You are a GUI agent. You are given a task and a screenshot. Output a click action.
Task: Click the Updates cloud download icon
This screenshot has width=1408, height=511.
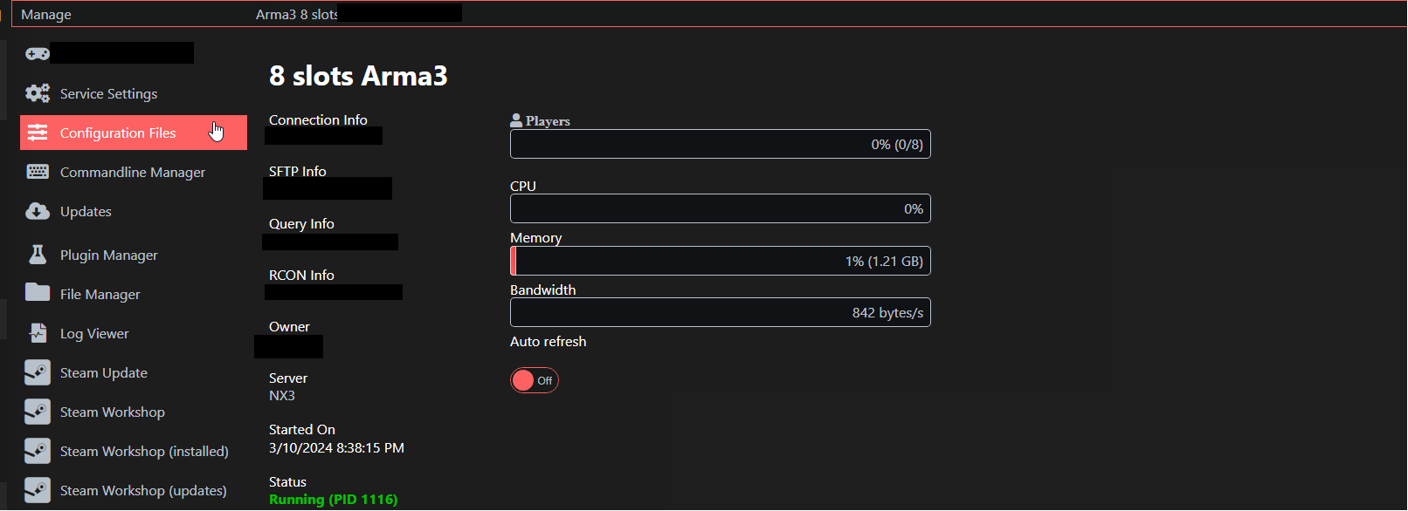coord(38,211)
